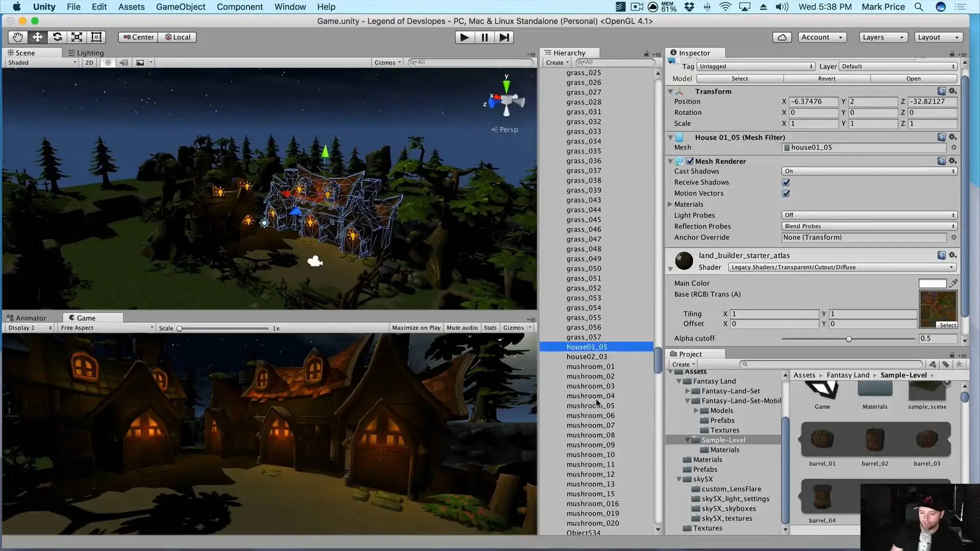Click the Scene tab to focus it
Screen dimensions: 980x551
click(x=26, y=53)
